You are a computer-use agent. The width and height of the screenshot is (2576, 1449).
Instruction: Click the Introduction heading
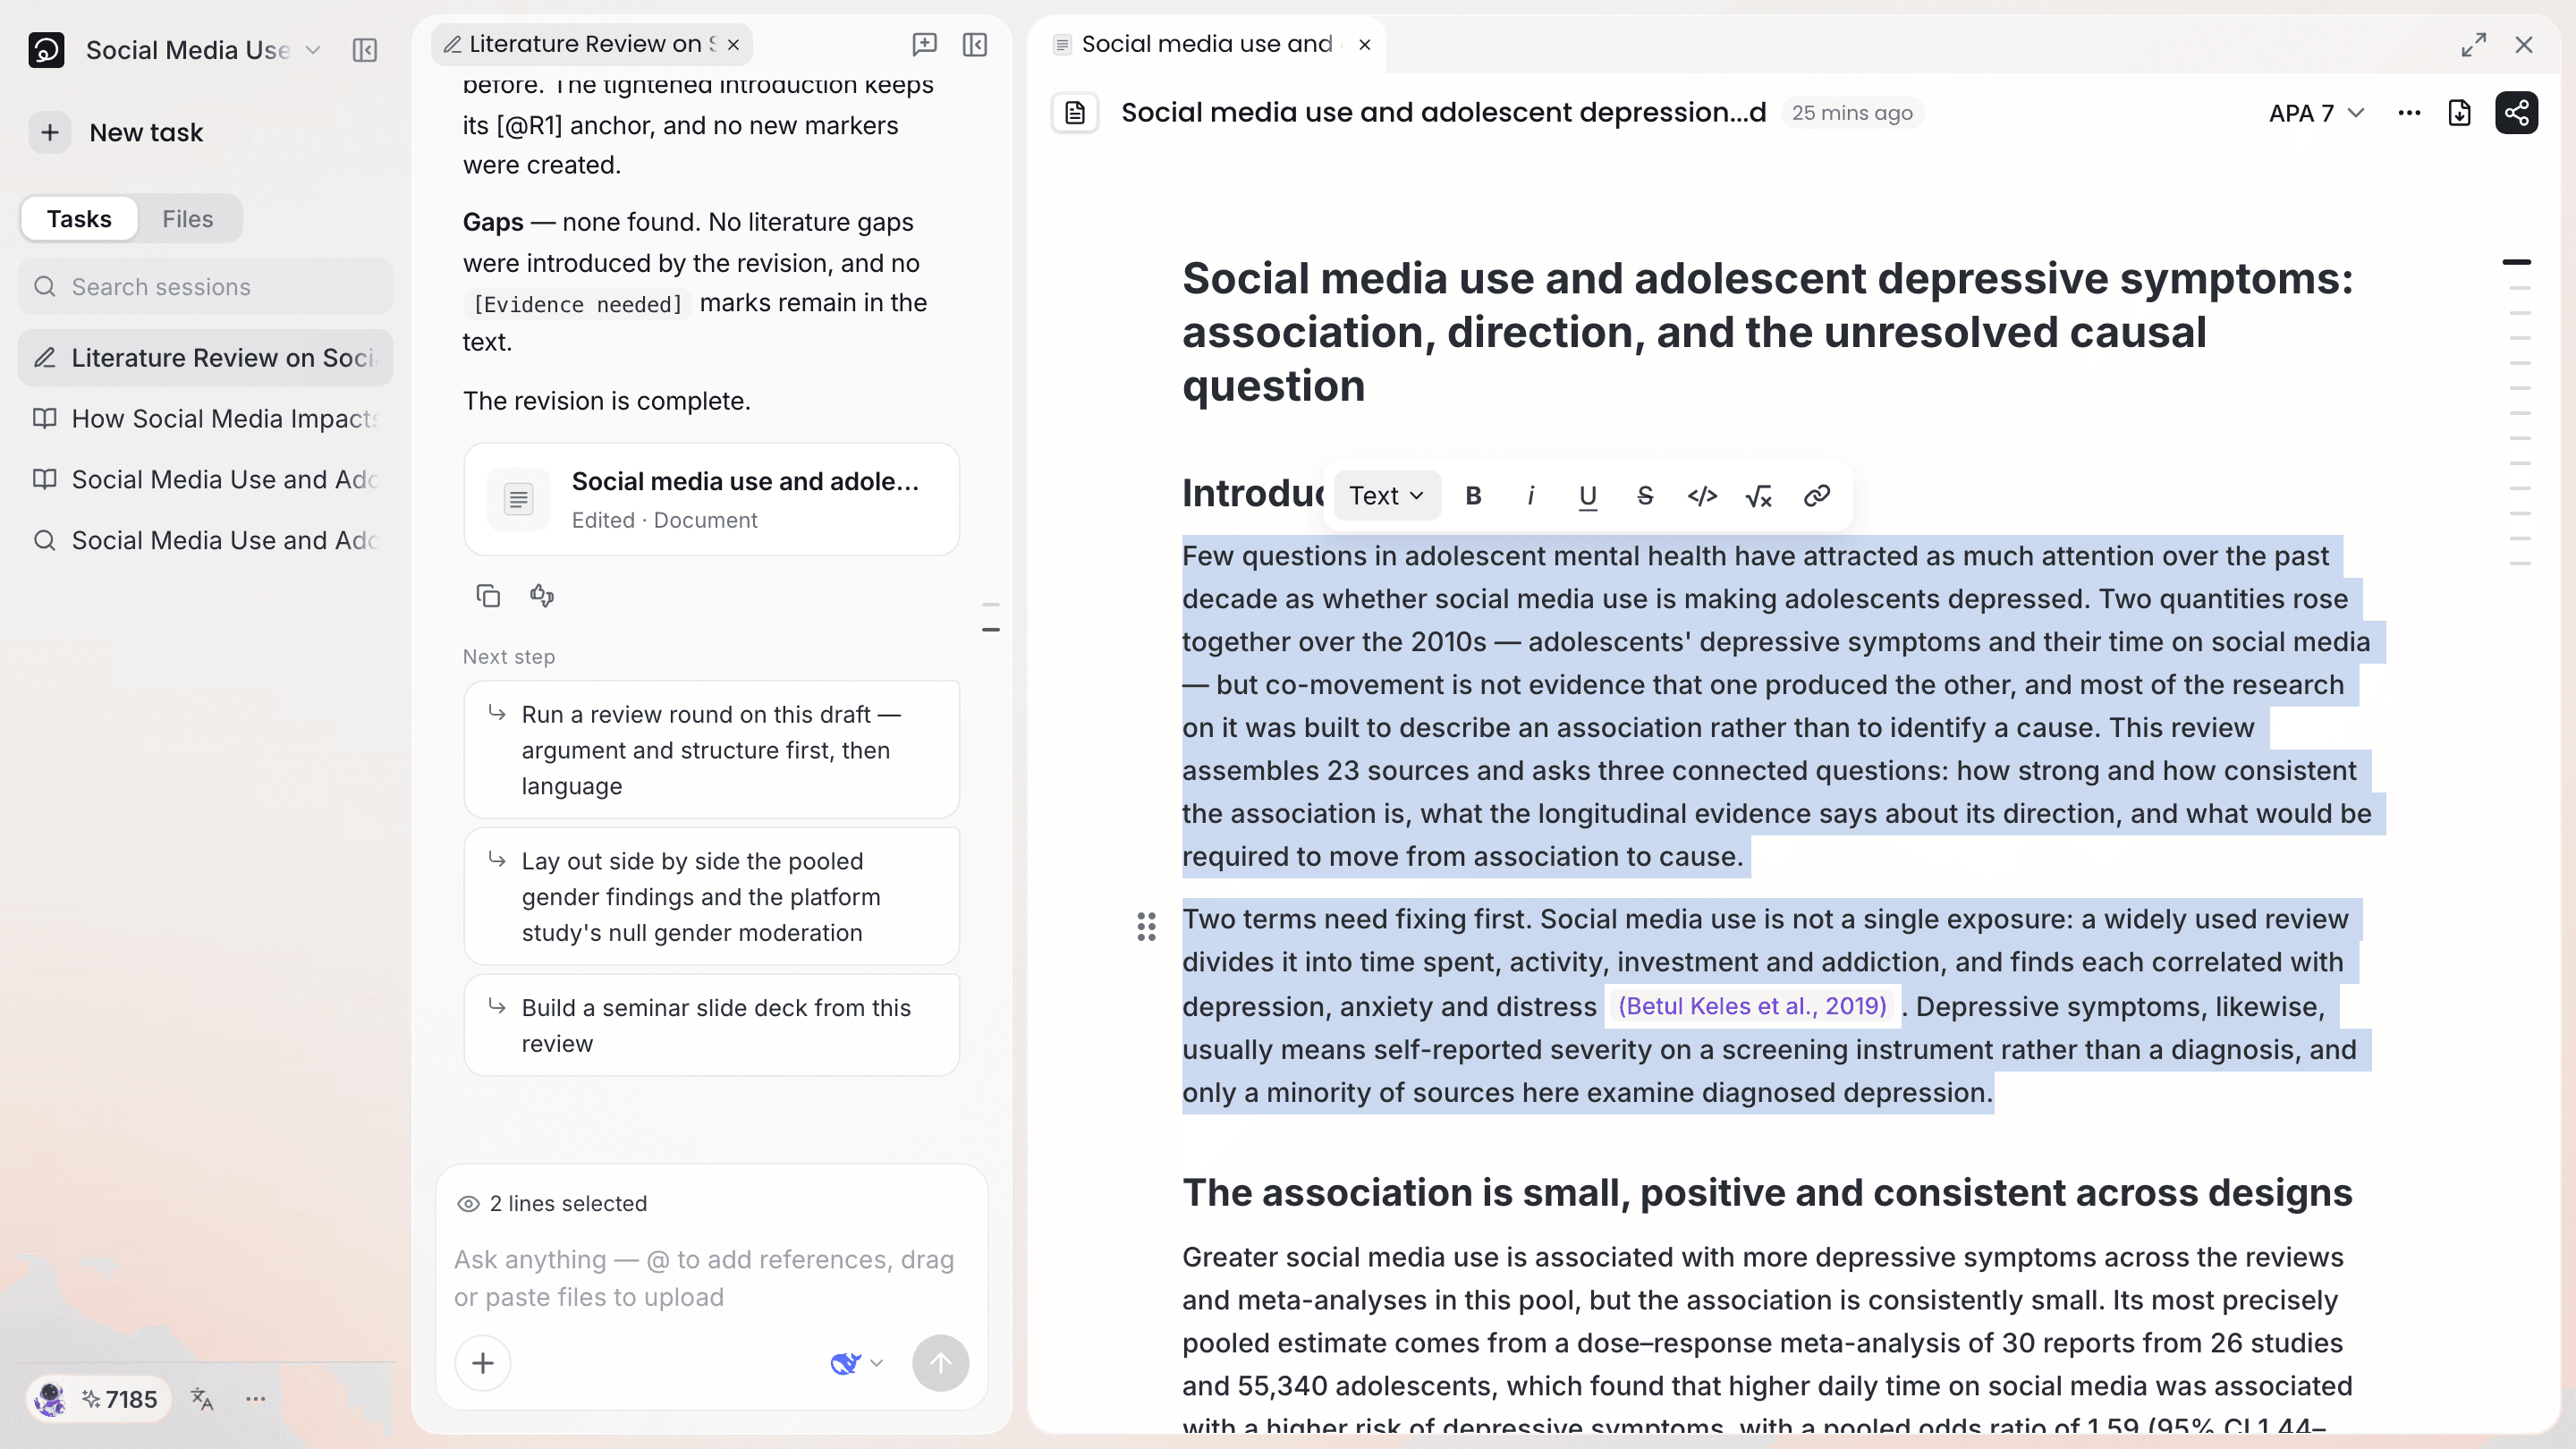pos(1252,493)
